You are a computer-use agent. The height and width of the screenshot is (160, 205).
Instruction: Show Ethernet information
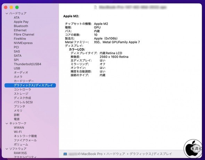point(20,30)
